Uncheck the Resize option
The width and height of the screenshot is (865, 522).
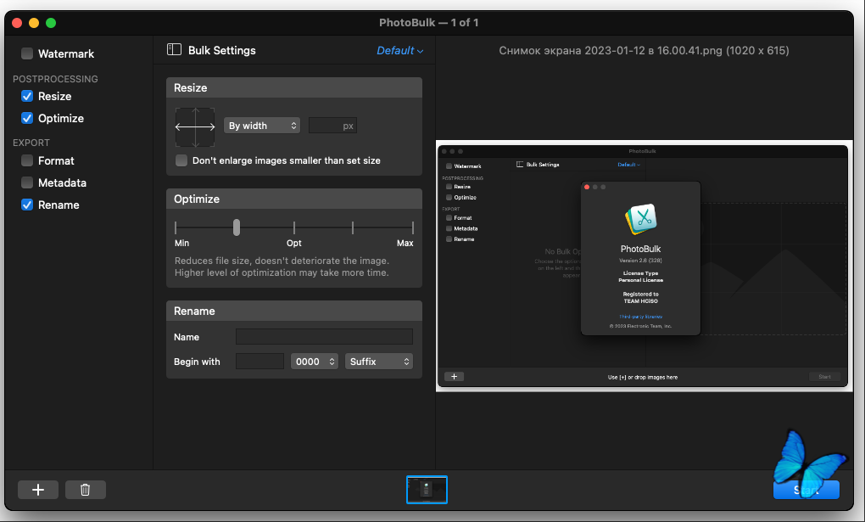[27, 96]
